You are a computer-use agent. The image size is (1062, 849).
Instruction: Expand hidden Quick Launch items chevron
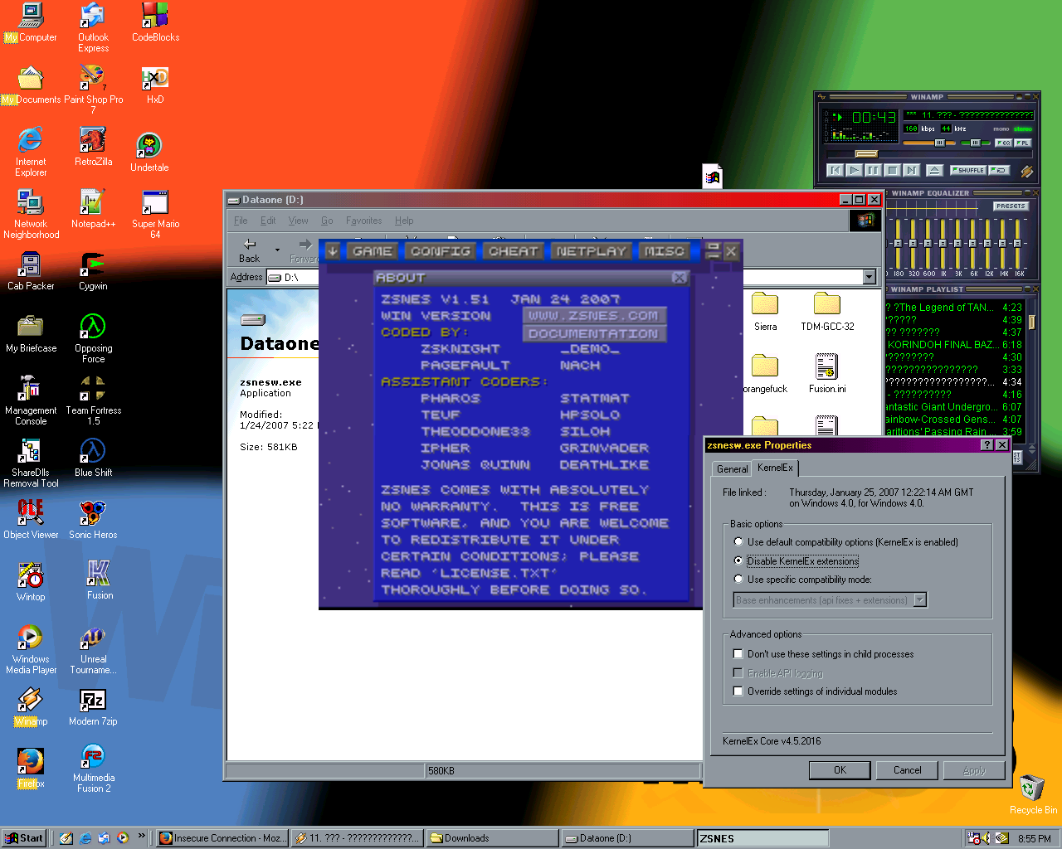pos(141,836)
